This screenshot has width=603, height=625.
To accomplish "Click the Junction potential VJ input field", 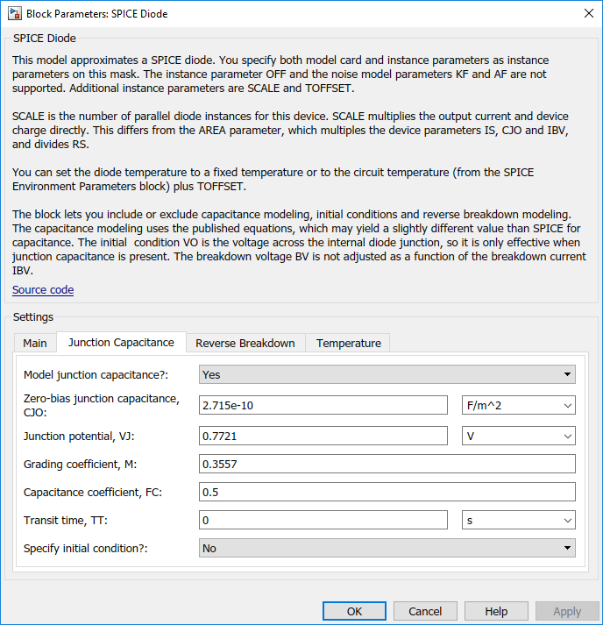I will [323, 436].
